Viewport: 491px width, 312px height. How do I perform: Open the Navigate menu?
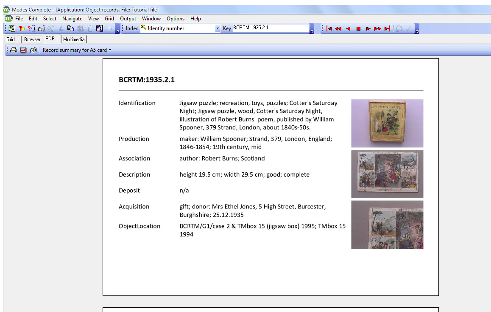(72, 19)
